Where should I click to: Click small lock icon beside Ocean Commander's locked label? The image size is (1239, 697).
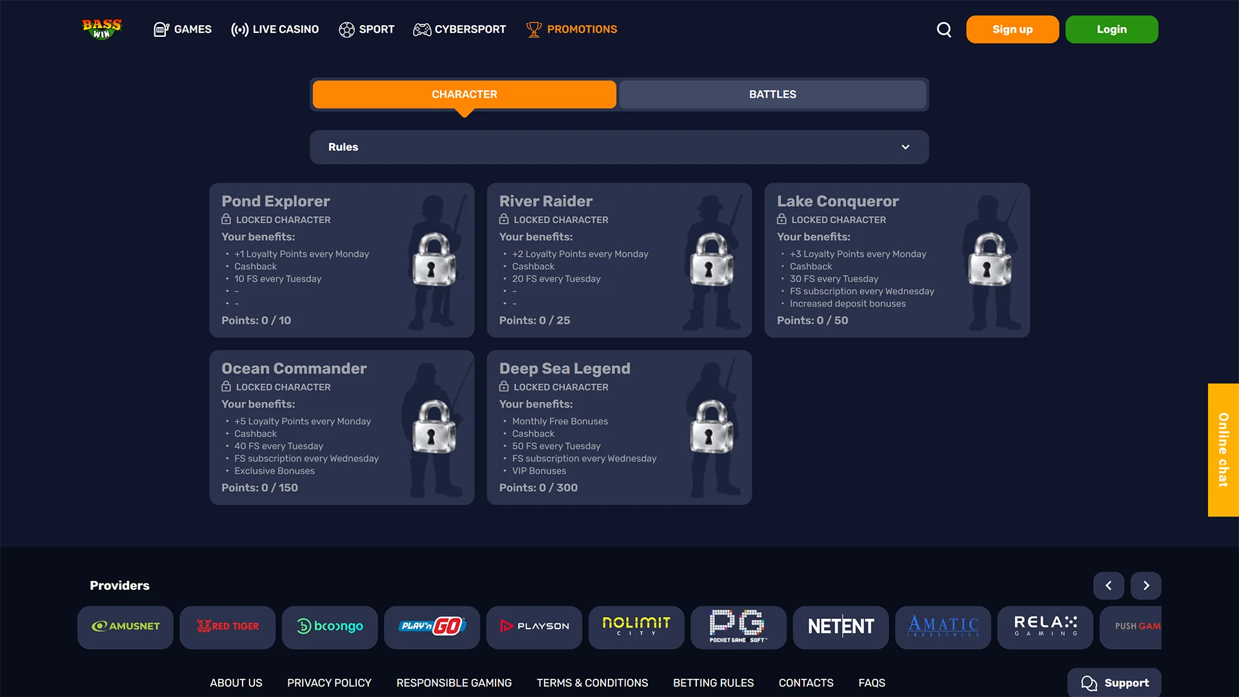[226, 387]
